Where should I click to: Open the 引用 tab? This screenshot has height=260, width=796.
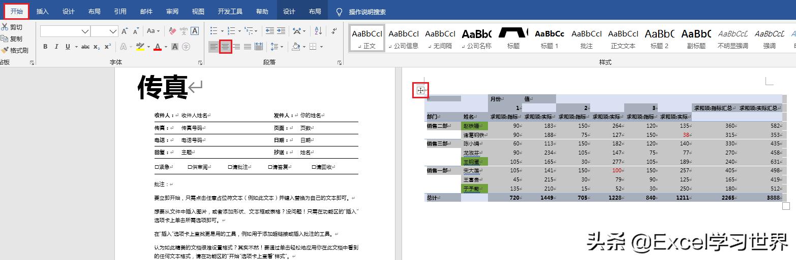(x=120, y=12)
